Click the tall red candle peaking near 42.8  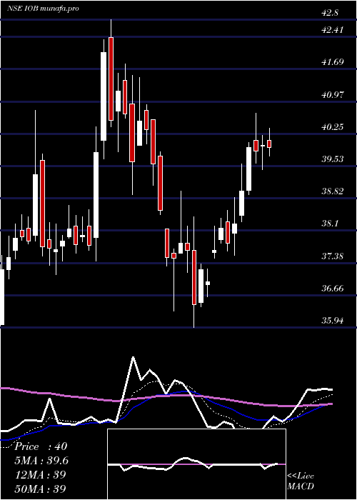[111, 79]
